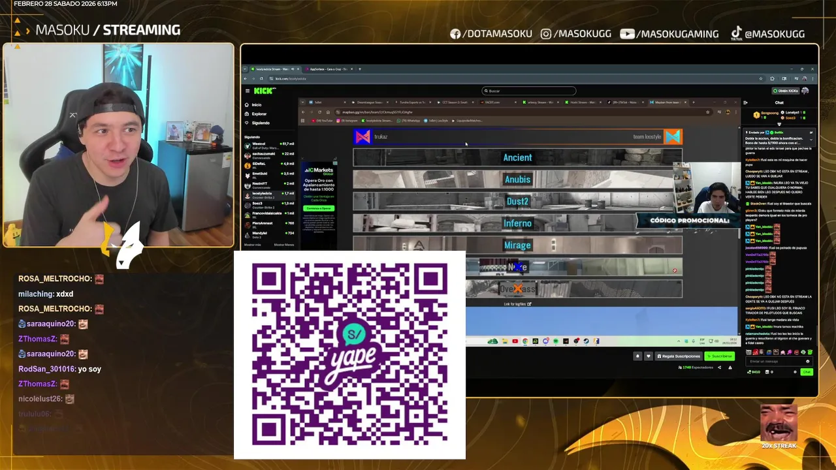The width and height of the screenshot is (836, 470).
Task: Star the mapban page in inner browser
Action: 707,112
